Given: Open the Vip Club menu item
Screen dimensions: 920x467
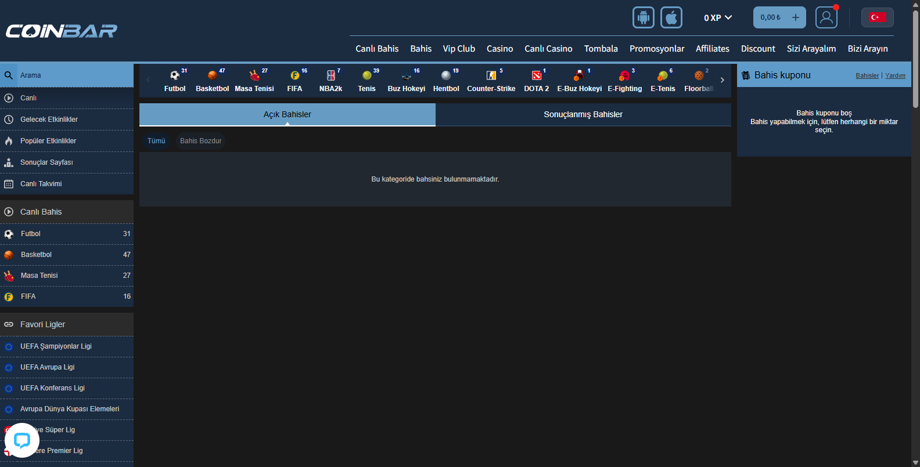Looking at the screenshot, I should point(459,49).
